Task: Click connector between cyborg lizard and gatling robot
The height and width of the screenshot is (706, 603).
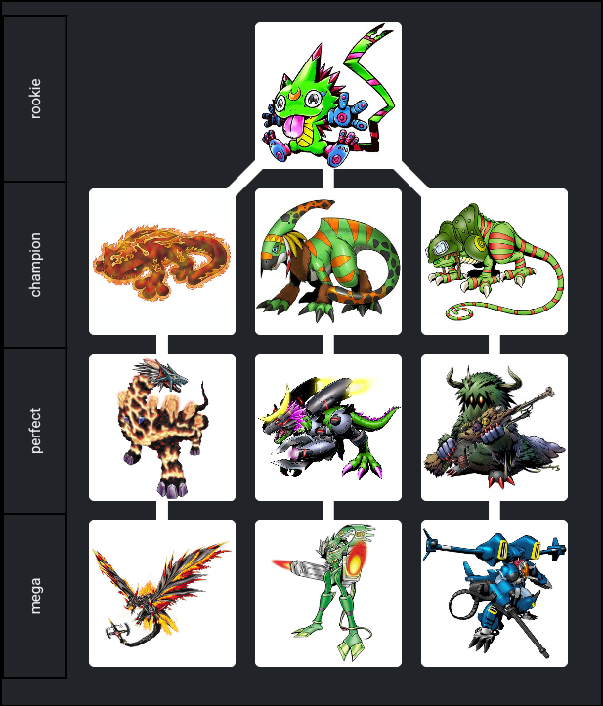Action: [x=328, y=511]
